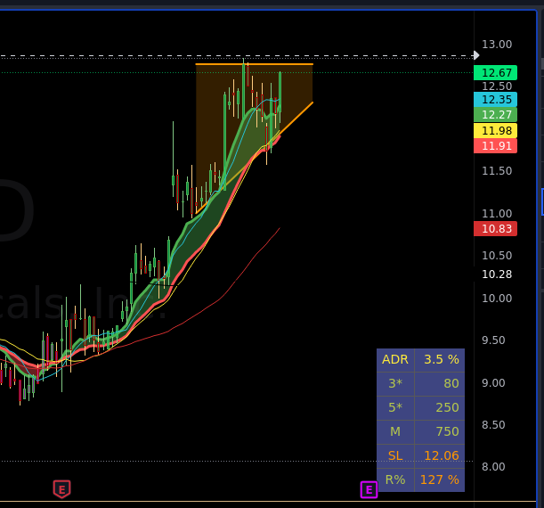The image size is (544, 508).
Task: Select the red 10.83 price label
Action: [x=495, y=228]
